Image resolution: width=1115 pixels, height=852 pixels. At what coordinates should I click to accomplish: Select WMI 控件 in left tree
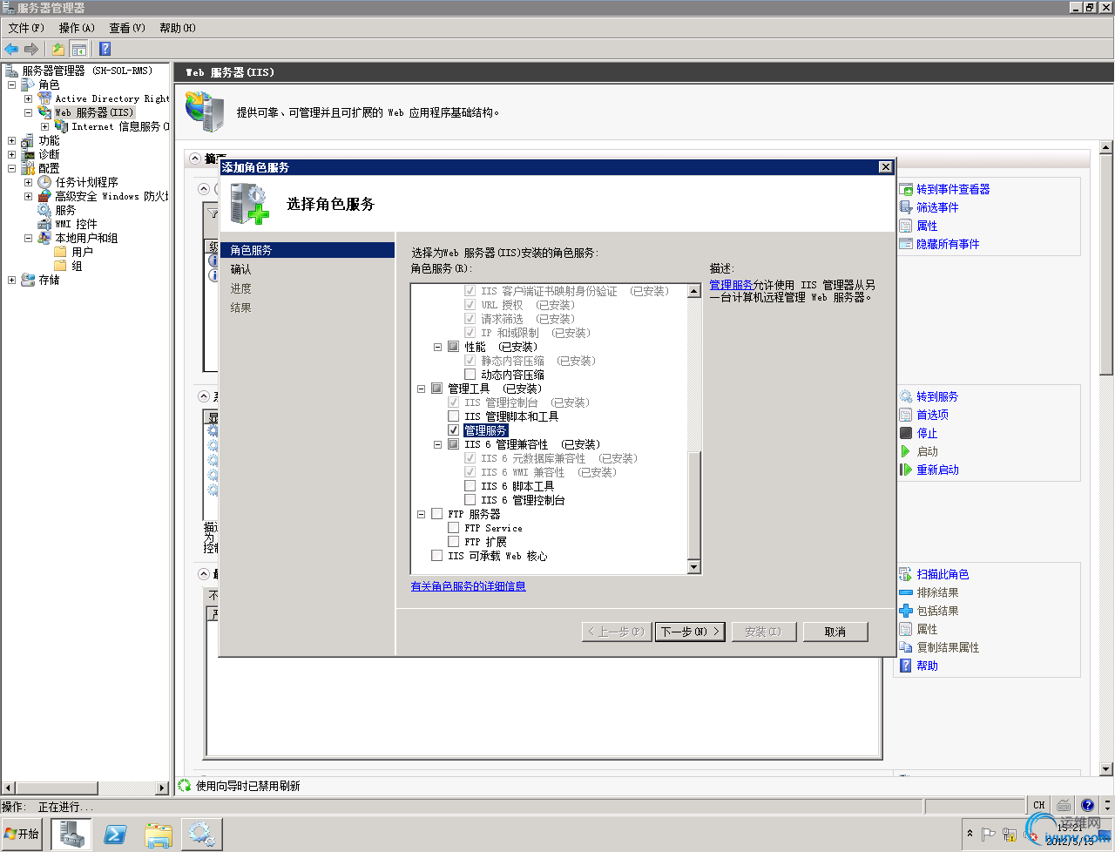click(76, 224)
